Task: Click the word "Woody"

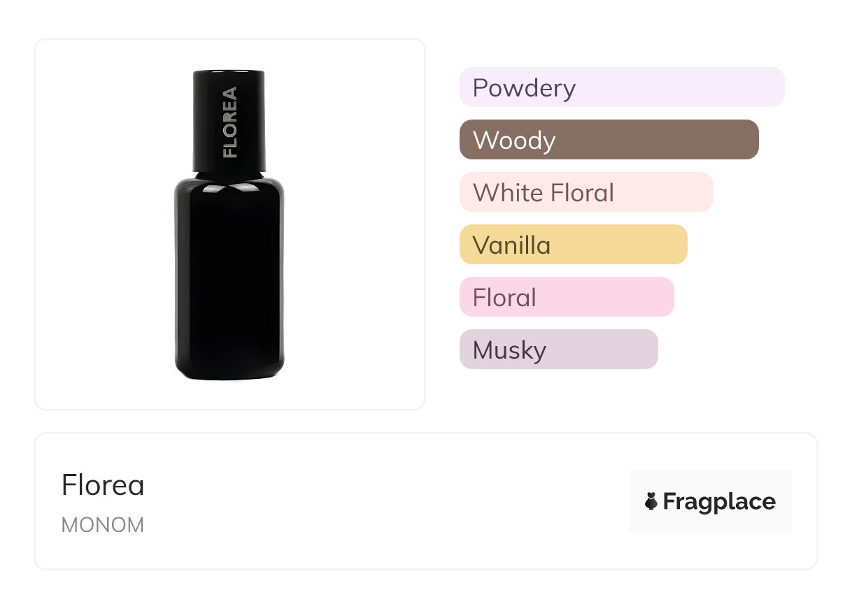Action: pyautogui.click(x=514, y=141)
